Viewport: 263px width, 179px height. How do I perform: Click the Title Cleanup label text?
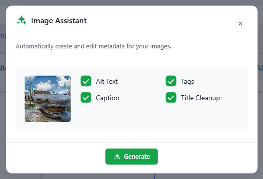[x=201, y=98]
